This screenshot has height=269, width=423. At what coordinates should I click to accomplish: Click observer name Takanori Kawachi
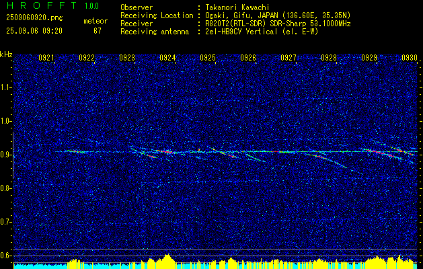[236, 7]
